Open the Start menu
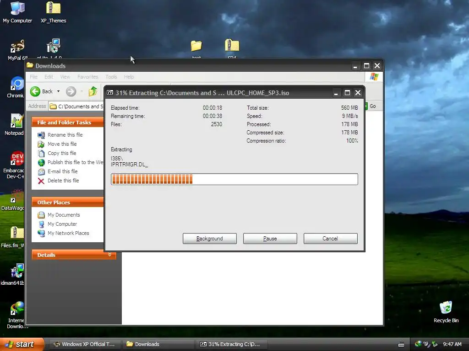Image resolution: width=469 pixels, height=351 pixels. (22, 344)
